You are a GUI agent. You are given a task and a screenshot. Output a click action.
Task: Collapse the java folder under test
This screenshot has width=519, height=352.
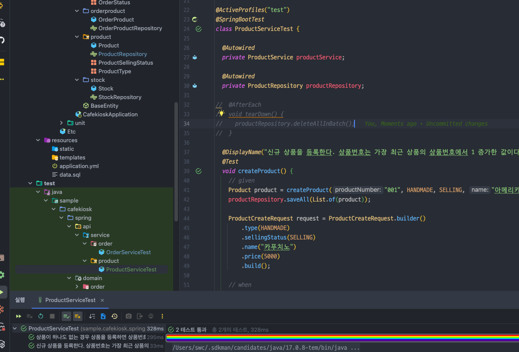pyautogui.click(x=38, y=192)
